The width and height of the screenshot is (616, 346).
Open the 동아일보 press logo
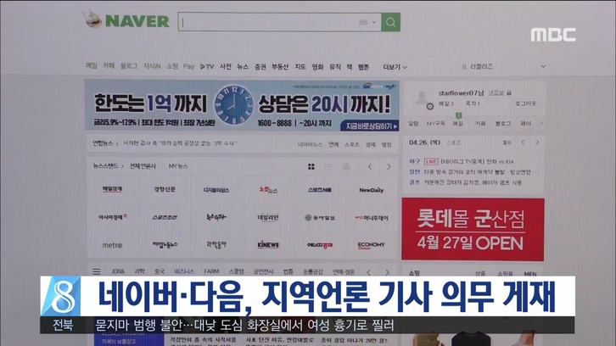coord(320,218)
